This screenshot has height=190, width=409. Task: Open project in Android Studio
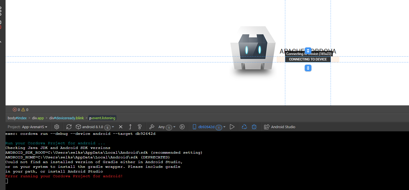click(280, 127)
